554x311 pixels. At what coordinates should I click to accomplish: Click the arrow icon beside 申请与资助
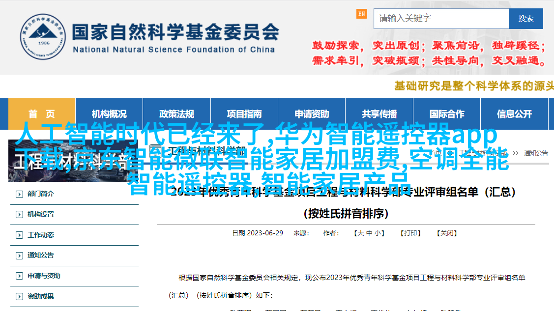[20, 276]
